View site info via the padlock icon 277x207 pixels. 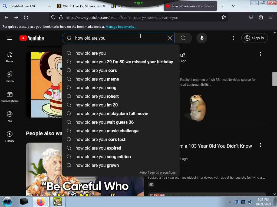pos(61,18)
